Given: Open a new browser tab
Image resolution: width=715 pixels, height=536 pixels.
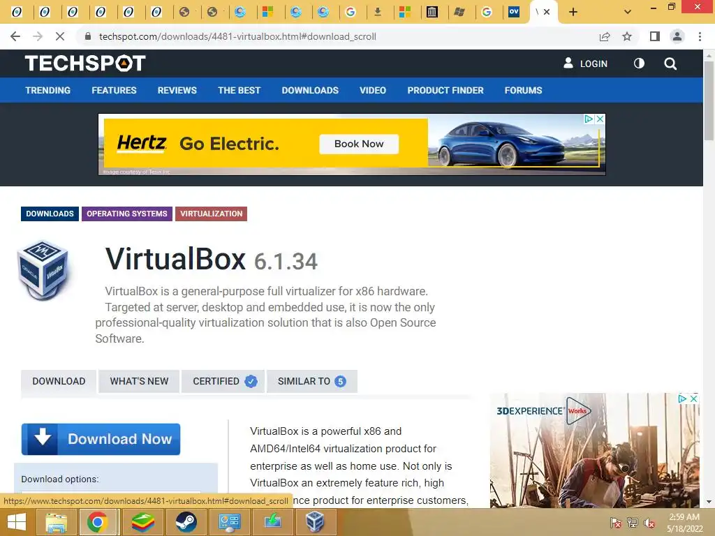Looking at the screenshot, I should click(573, 12).
